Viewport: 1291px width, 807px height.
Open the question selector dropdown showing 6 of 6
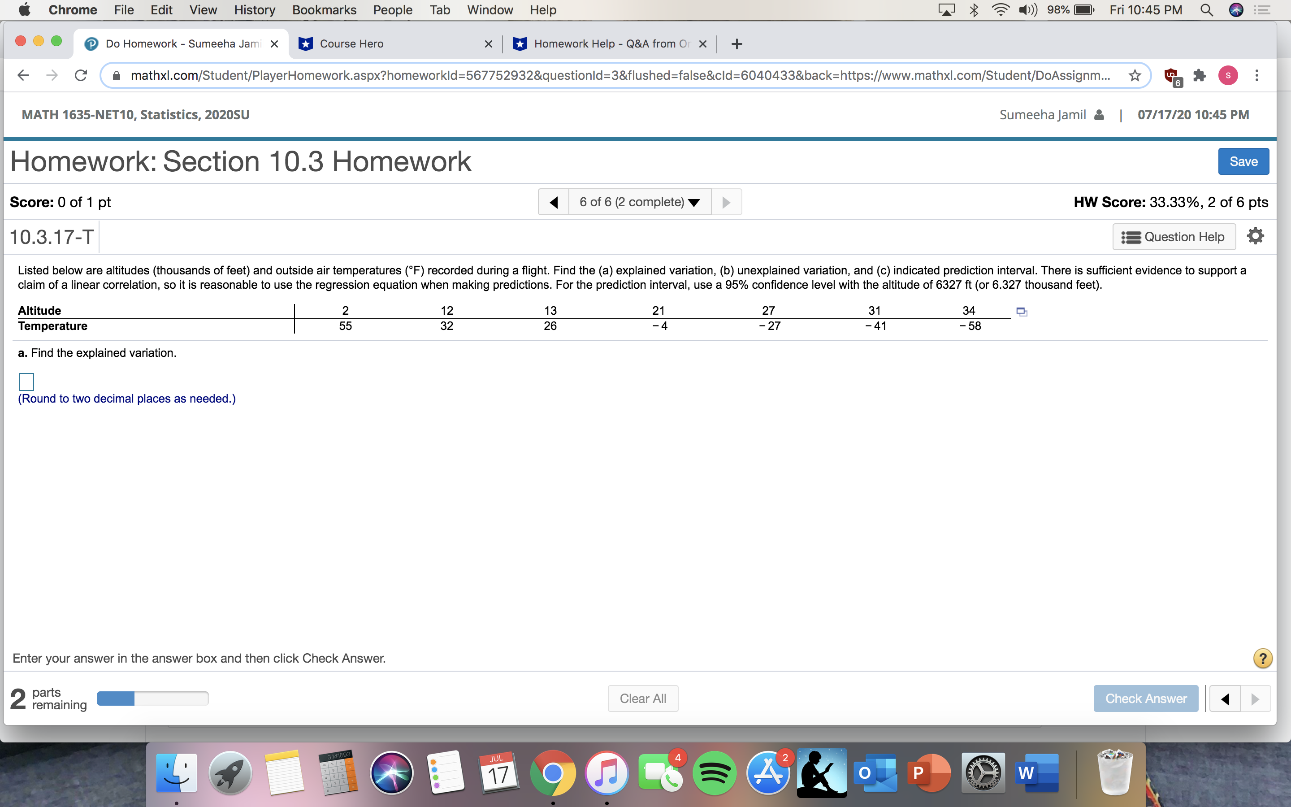pos(640,202)
